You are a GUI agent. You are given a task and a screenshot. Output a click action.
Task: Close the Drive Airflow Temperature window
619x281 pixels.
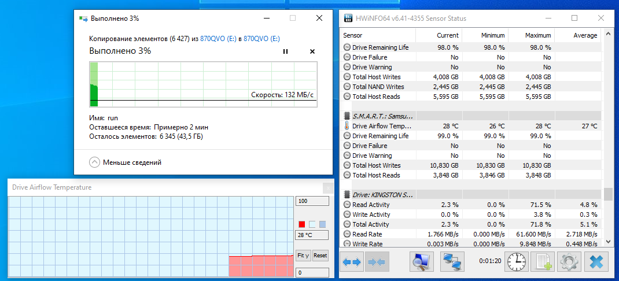pos(328,188)
